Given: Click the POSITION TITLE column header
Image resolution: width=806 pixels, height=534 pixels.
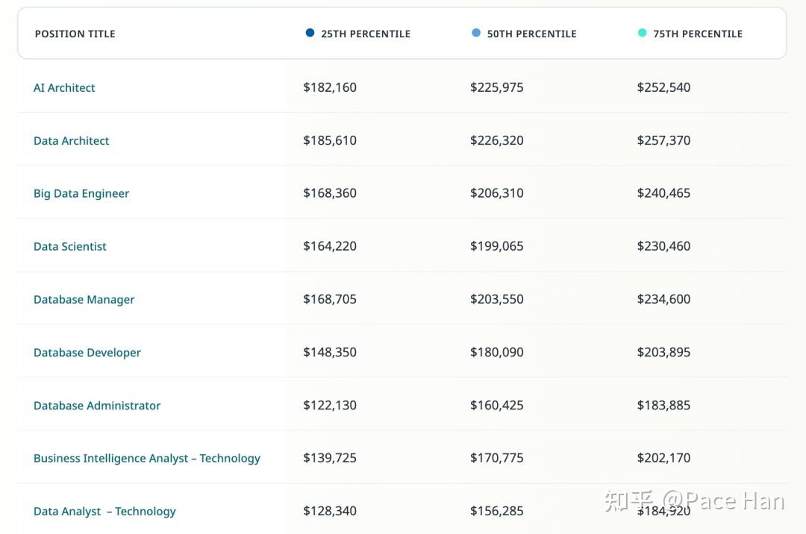Looking at the screenshot, I should tap(75, 34).
